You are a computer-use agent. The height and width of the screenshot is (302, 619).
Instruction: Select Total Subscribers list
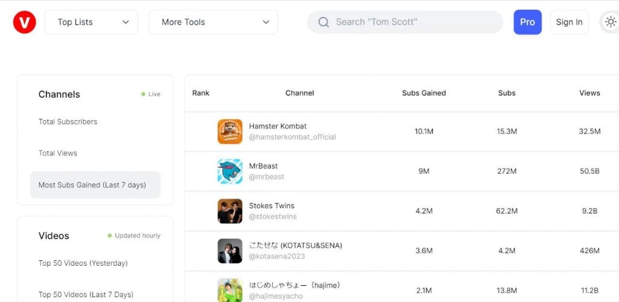[68, 122]
